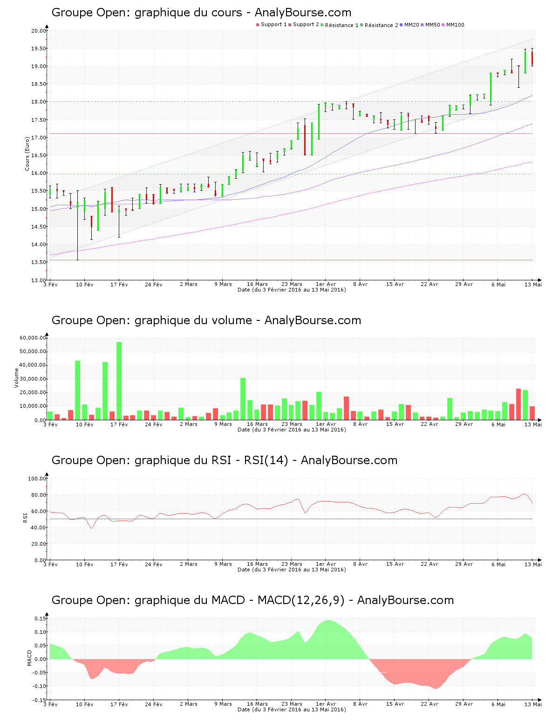
Task: Click the RSI(14) chart title
Action: 224,460
